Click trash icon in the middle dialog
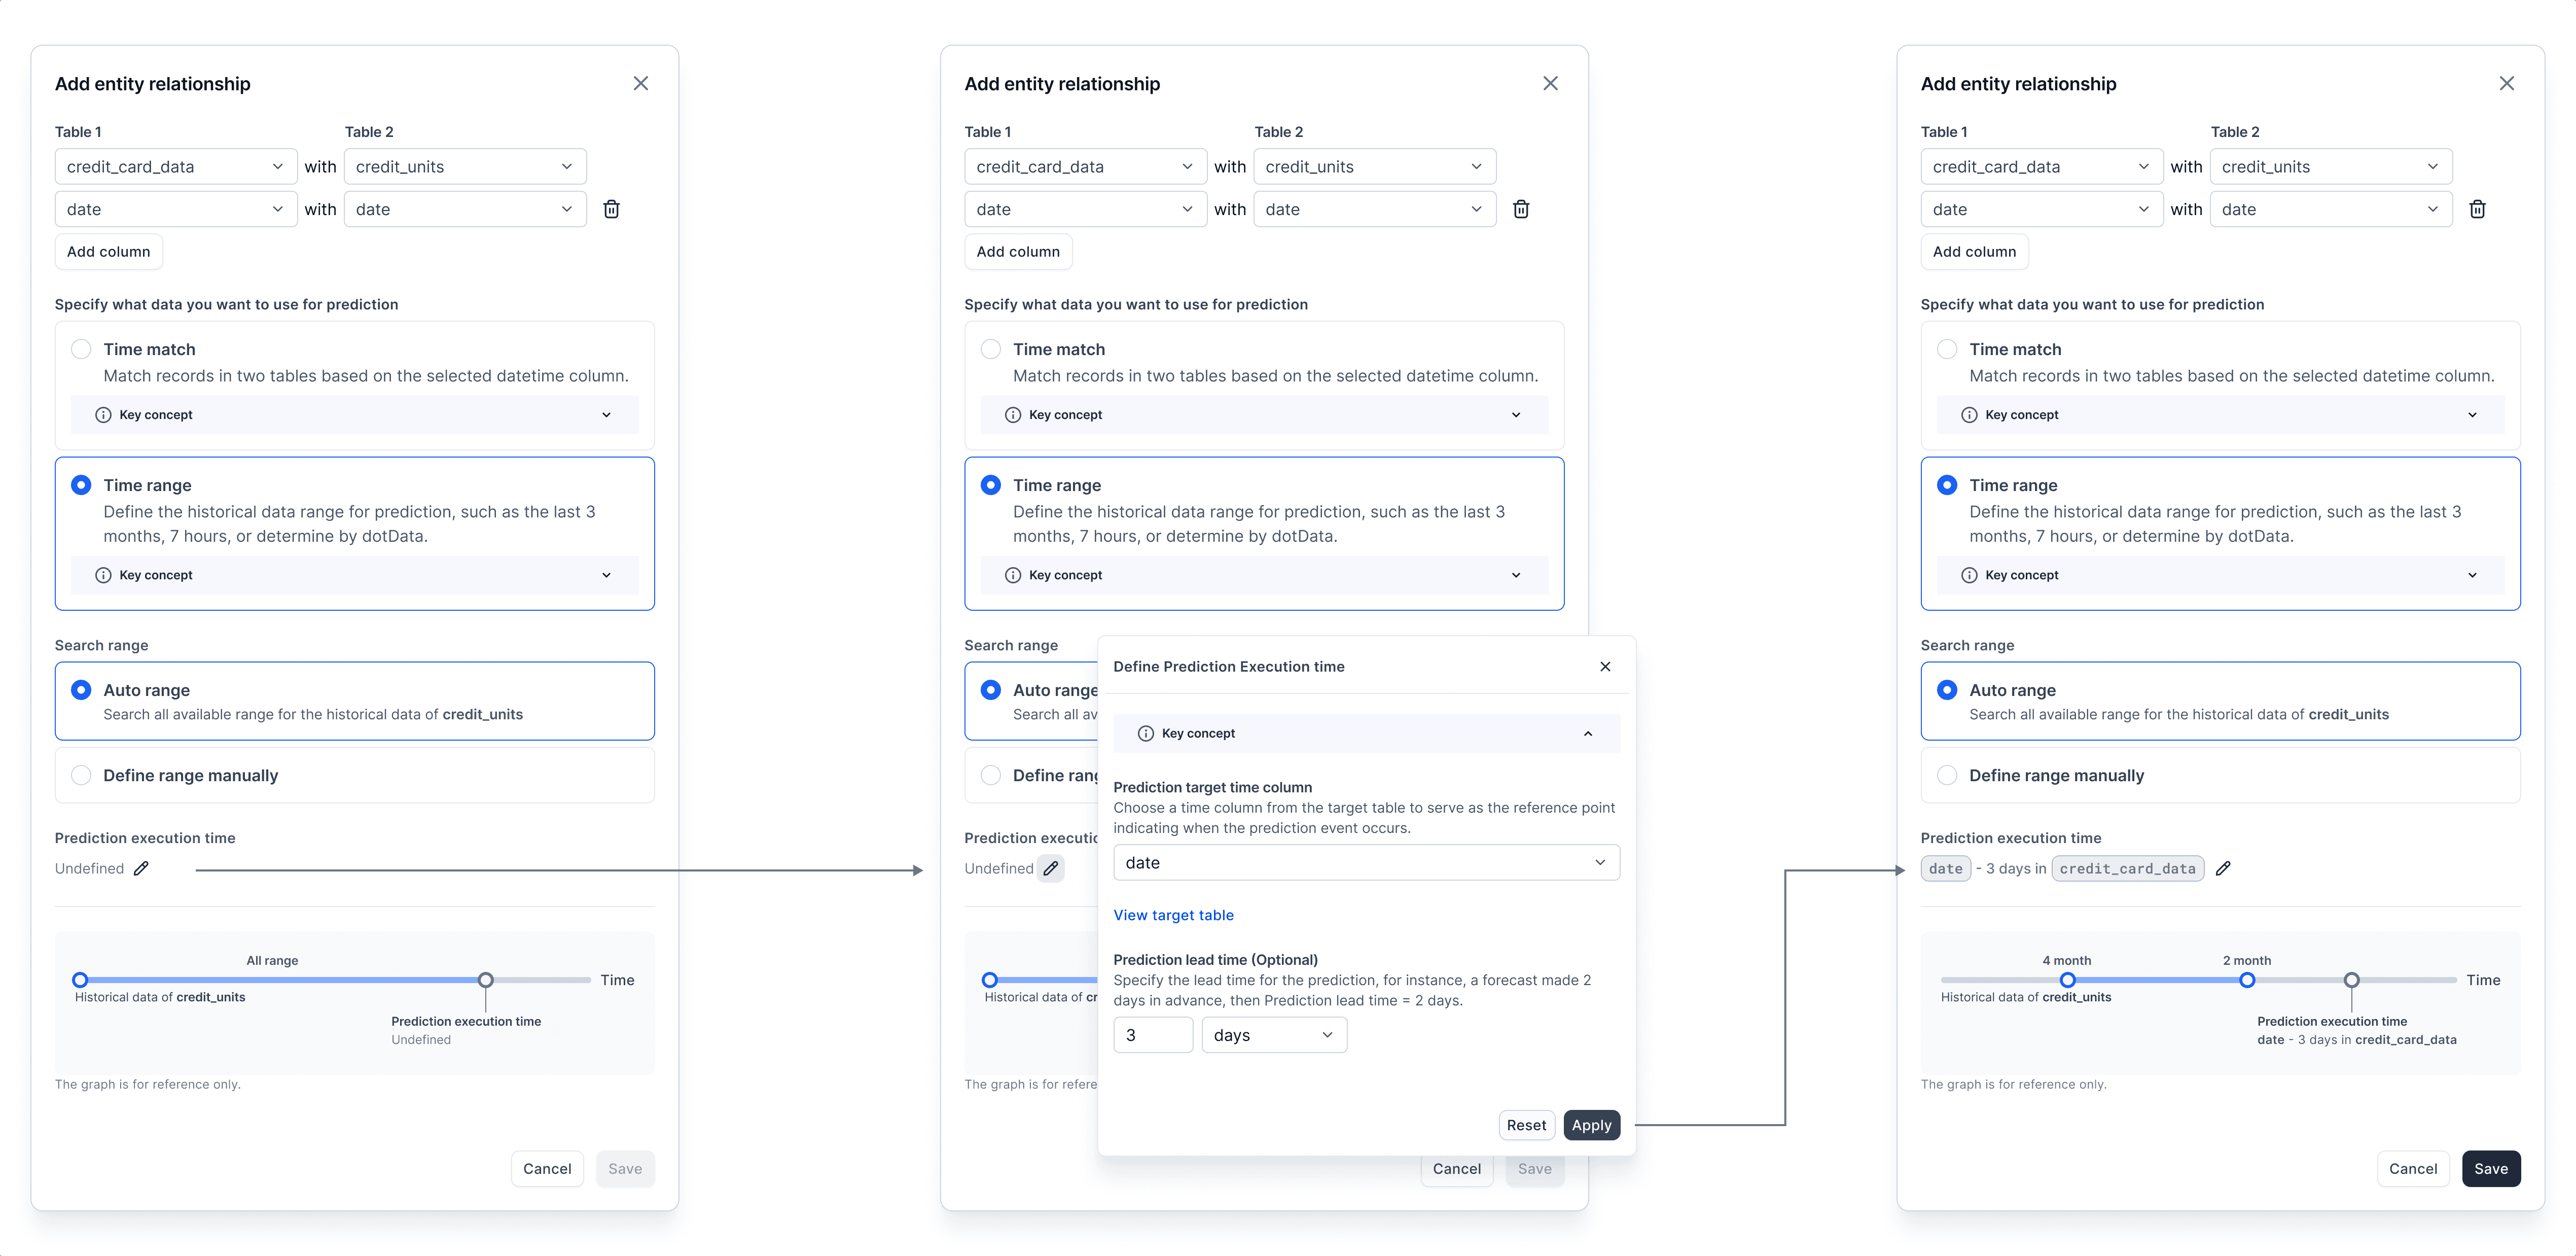The width and height of the screenshot is (2576, 1256). point(1520,209)
